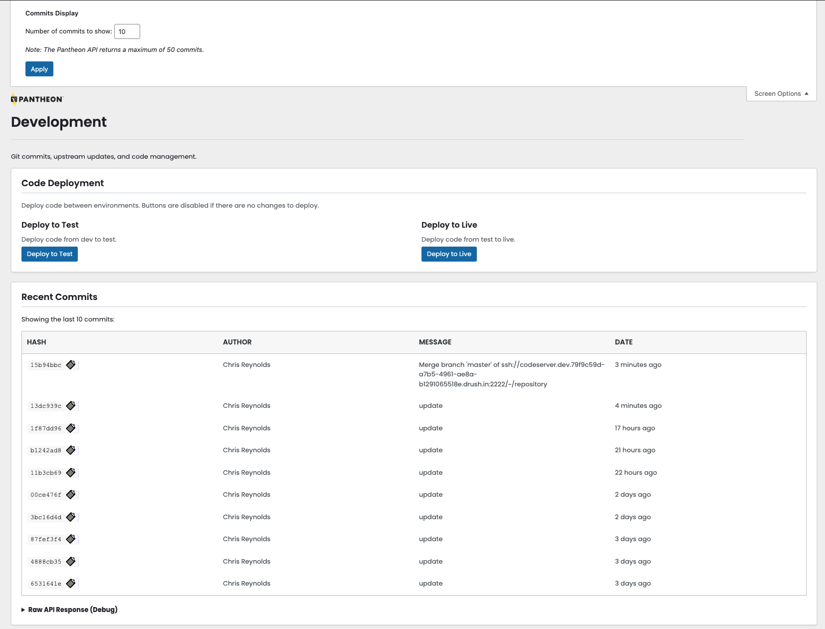Select the DATE column header
This screenshot has width=825, height=629.
pos(623,342)
